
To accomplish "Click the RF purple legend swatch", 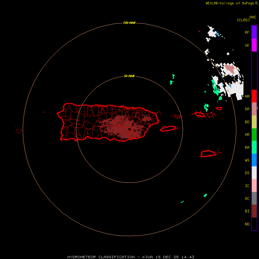I will pos(254,32).
